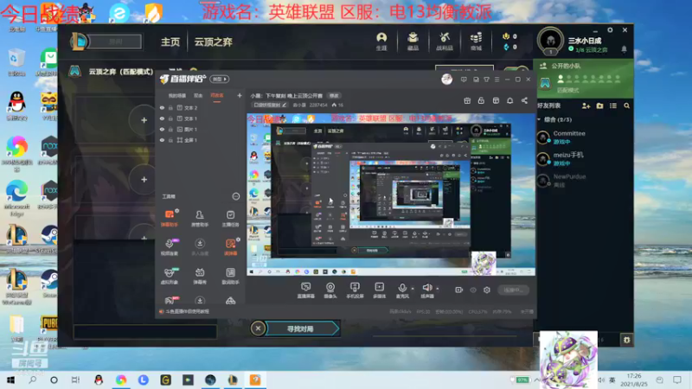Image resolution: width=692 pixels, height=389 pixels.
Task: Click the League chat input field
Action: pos(144,332)
